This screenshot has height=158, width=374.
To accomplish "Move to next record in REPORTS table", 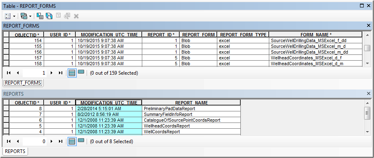I will coord(52,141).
